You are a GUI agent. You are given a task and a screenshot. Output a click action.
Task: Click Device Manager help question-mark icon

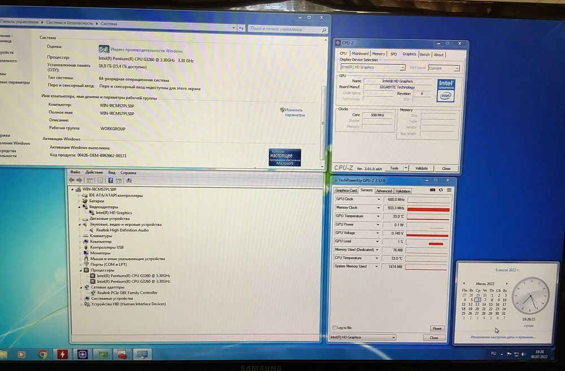click(111, 180)
